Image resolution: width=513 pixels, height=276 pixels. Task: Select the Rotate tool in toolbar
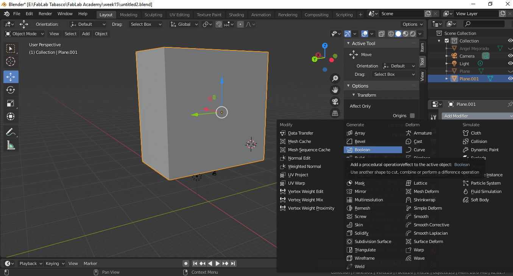(x=11, y=90)
